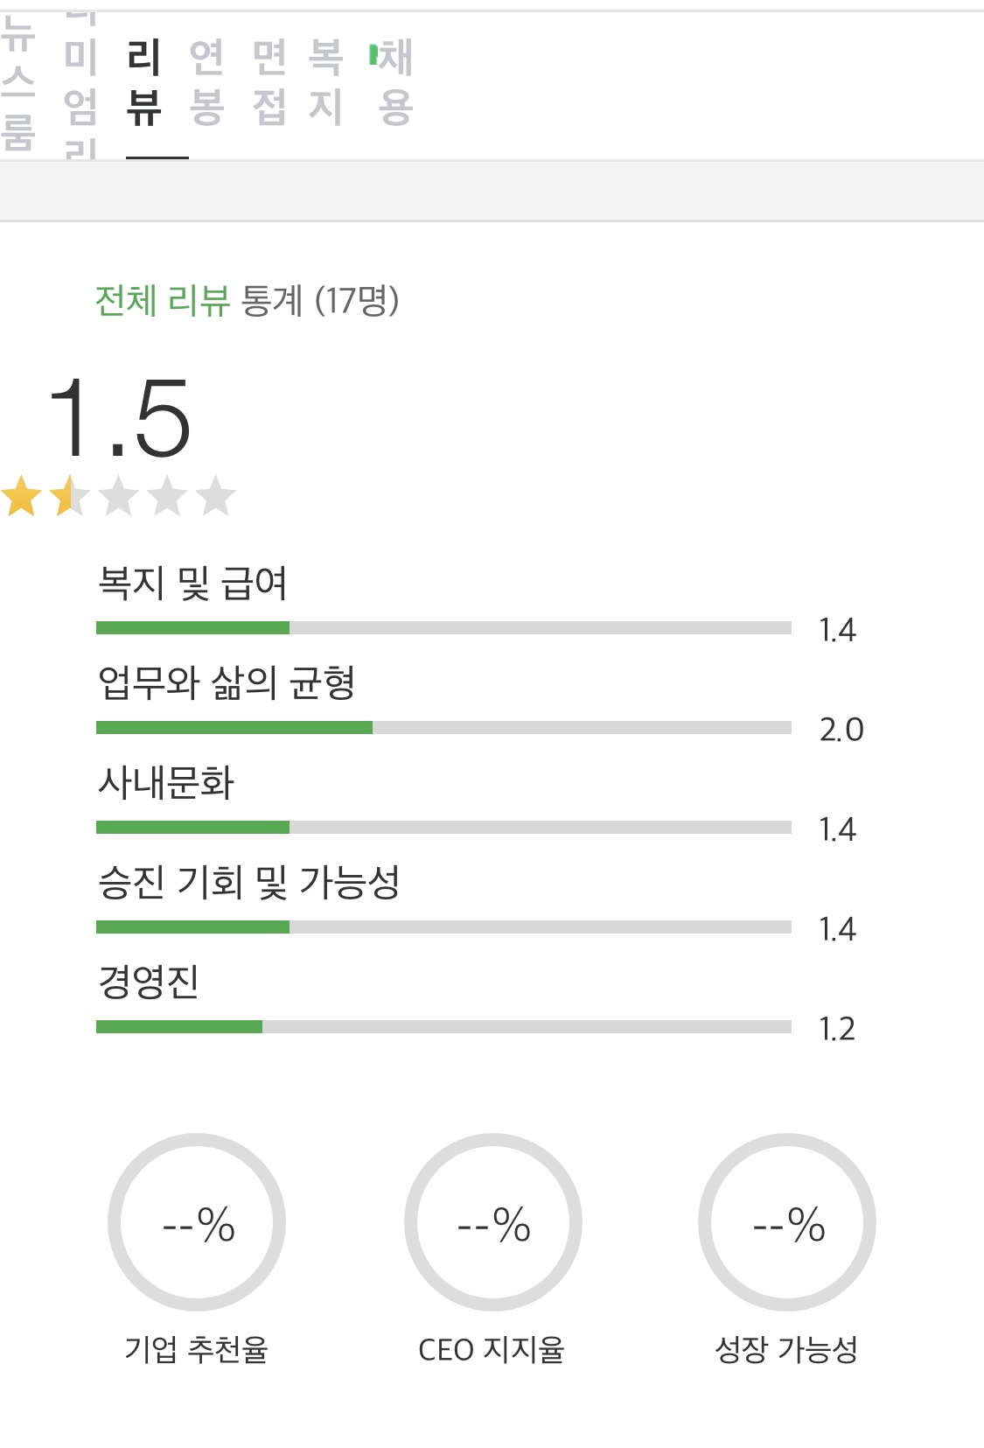Click the 승진 기회 및 가능성 rating bar

443,927
